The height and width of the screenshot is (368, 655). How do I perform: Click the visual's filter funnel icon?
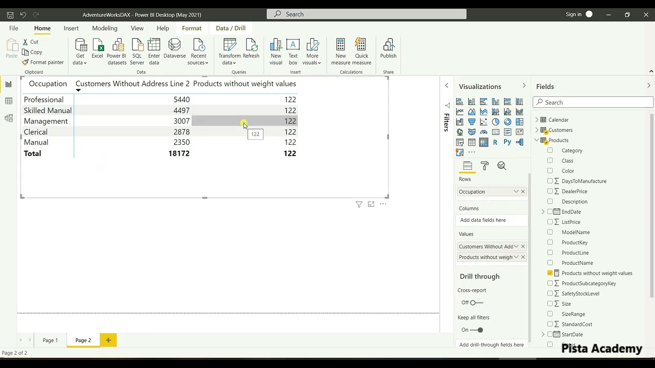[x=359, y=204]
